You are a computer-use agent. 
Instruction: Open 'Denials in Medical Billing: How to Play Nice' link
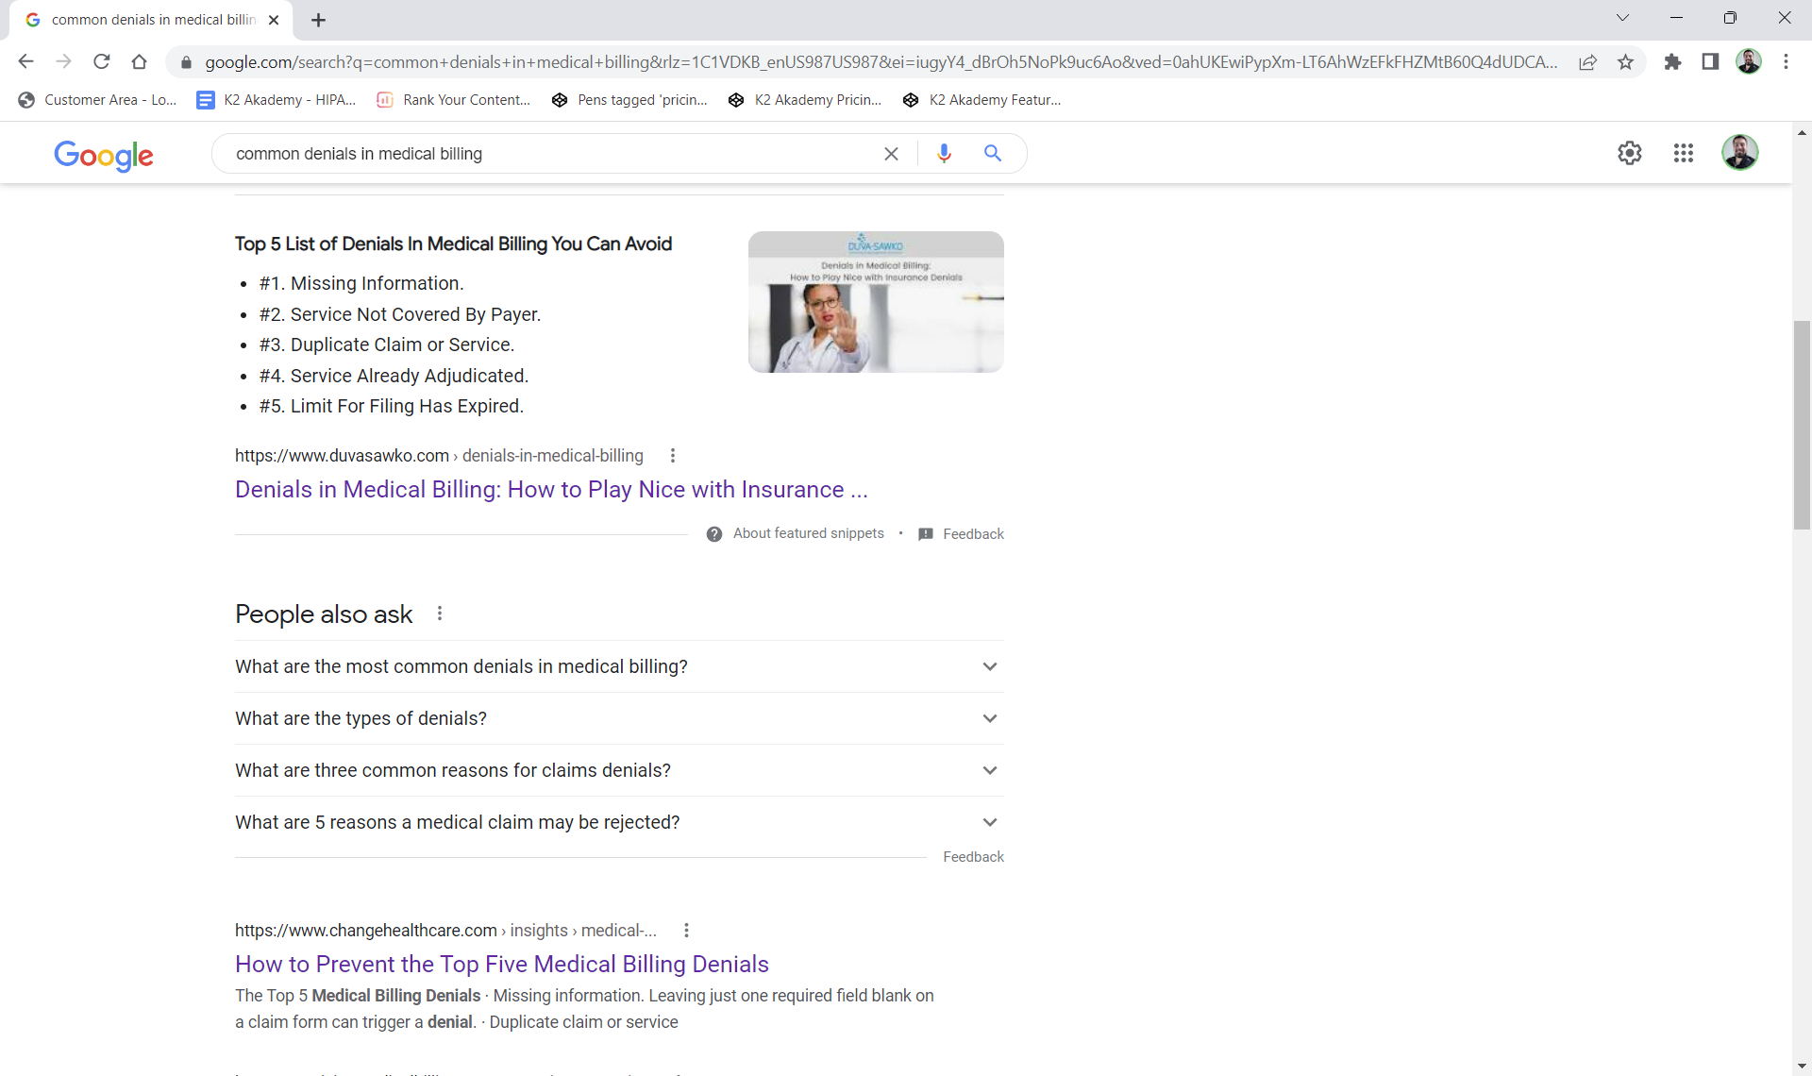coord(550,490)
